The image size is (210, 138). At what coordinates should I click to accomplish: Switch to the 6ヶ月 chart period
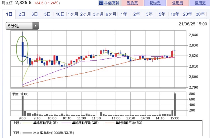click(111, 14)
